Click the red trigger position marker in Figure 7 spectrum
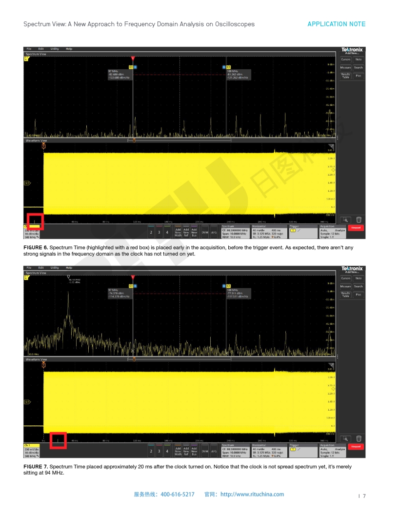 133,277
